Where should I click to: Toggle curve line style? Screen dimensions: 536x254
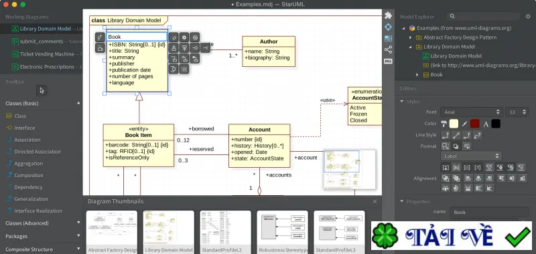[478, 135]
